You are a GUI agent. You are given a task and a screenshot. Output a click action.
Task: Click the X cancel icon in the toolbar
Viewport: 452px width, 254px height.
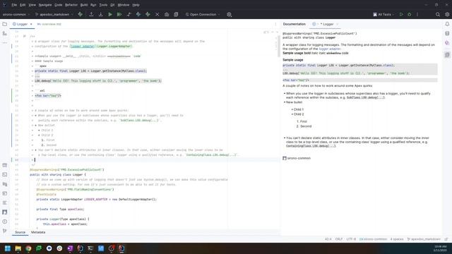click(157, 14)
